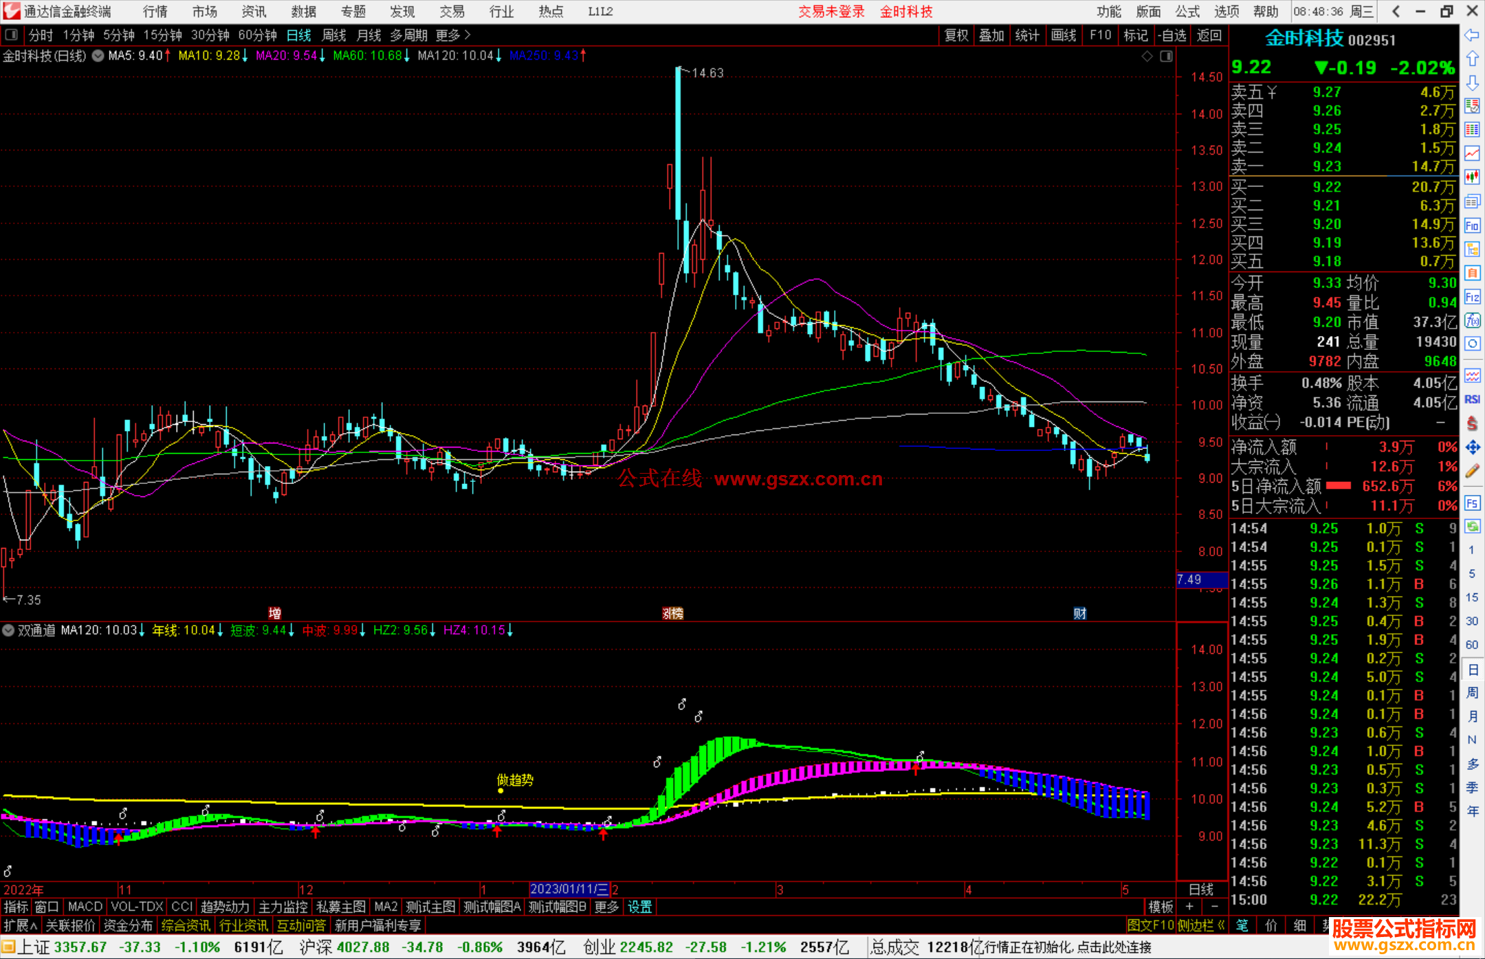Click the 复权 button
This screenshot has height=959, width=1485.
pyautogui.click(x=956, y=35)
